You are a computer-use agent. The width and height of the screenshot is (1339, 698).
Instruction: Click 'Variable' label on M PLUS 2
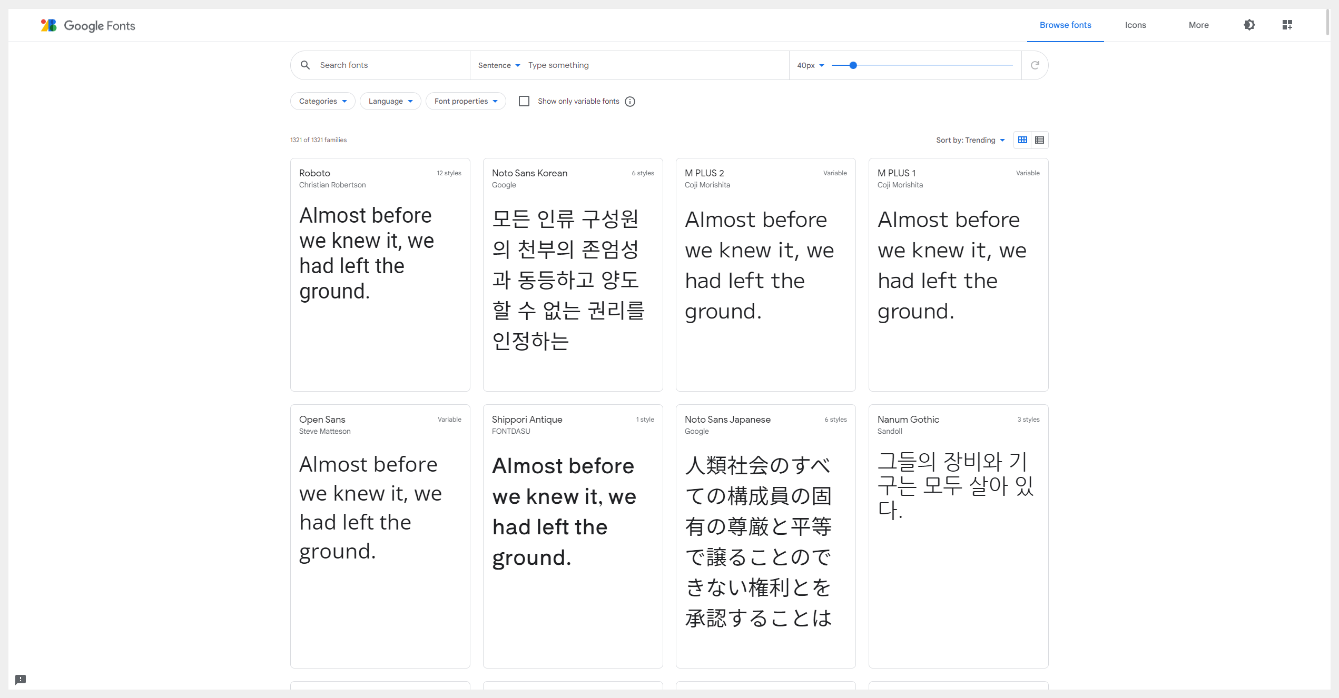coord(835,173)
